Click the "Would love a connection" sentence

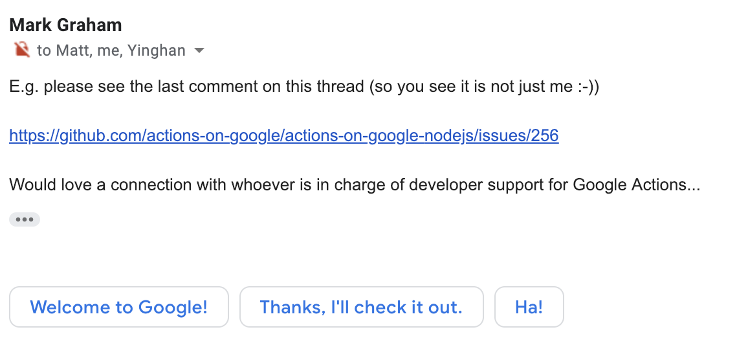point(355,185)
